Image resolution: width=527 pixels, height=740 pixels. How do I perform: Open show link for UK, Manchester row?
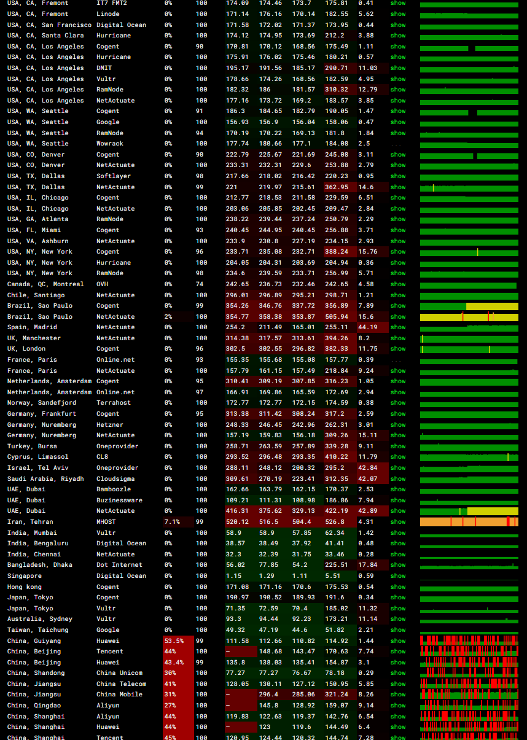398,338
